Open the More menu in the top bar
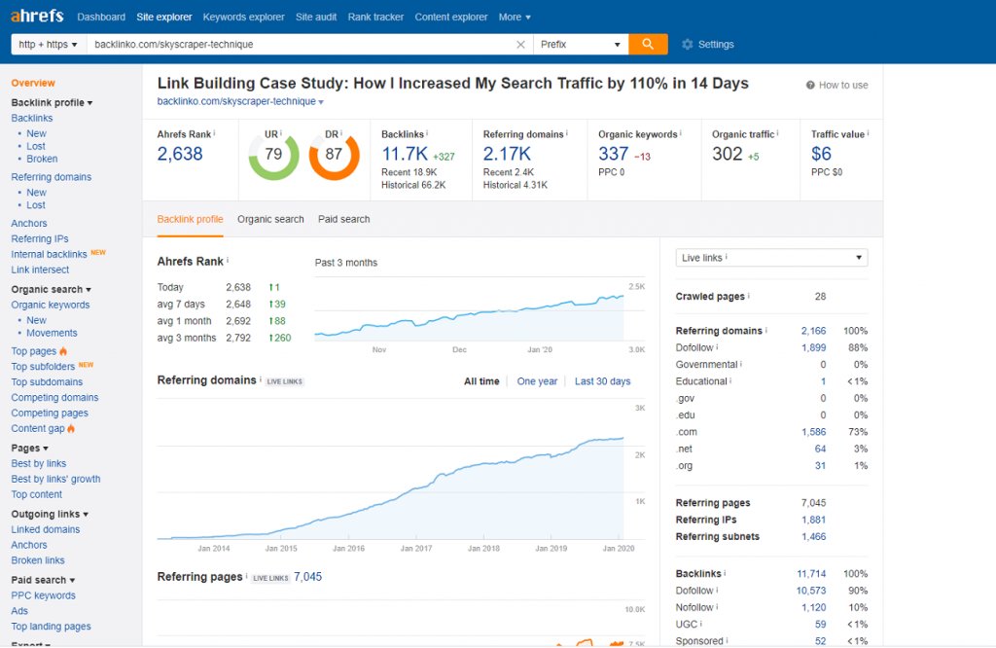The width and height of the screenshot is (996, 648). click(x=515, y=17)
